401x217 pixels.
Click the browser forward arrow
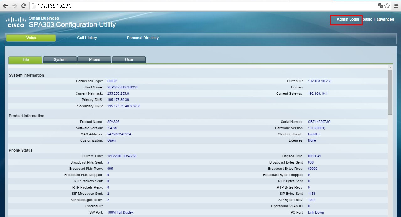coord(14,6)
